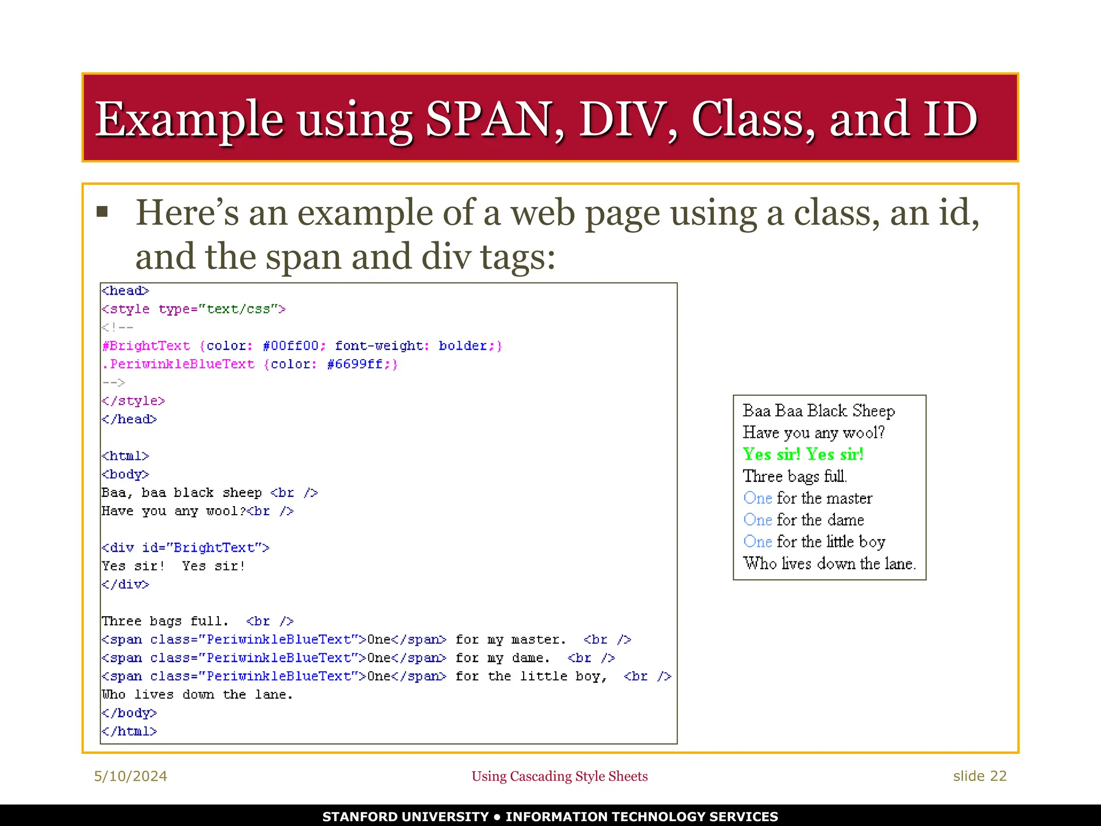
Task: Click the '.PeriwinkleBlueText' CSS rule line
Action: pos(250,364)
